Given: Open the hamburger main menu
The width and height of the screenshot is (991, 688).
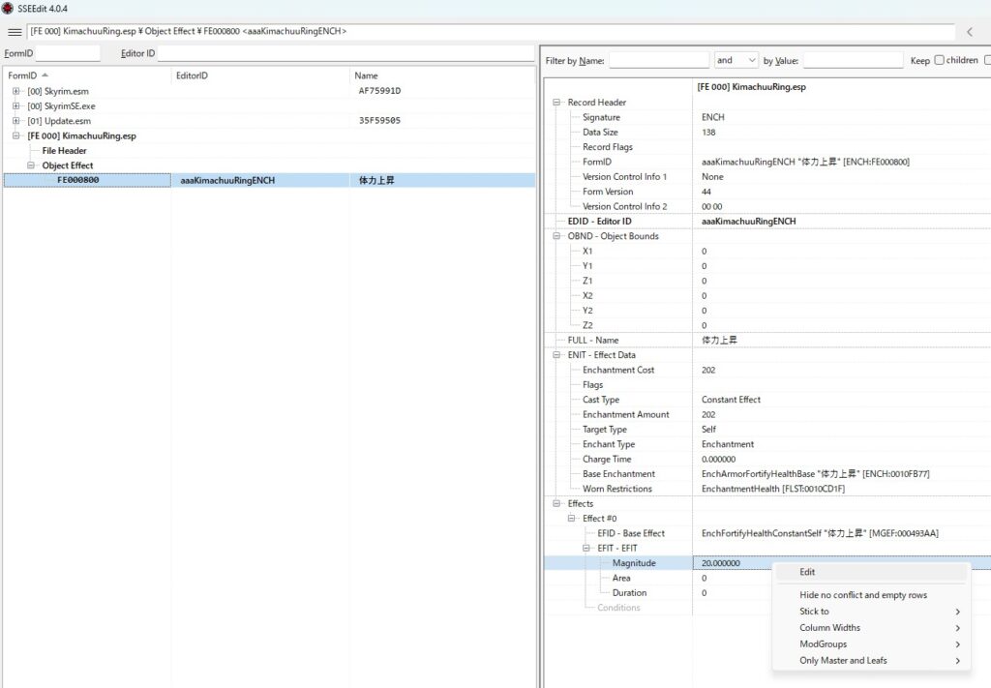Looking at the screenshot, I should [x=15, y=32].
